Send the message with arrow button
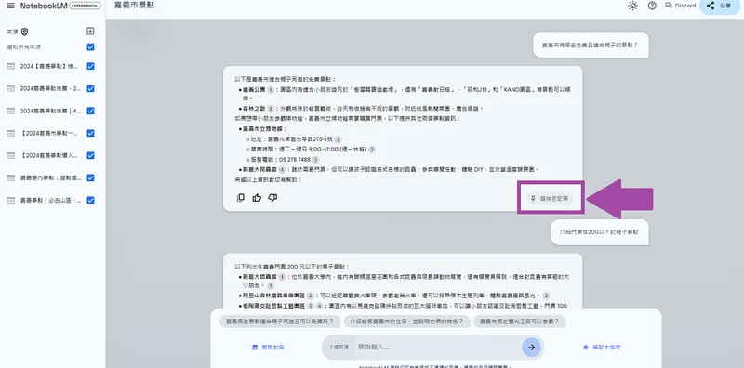This screenshot has height=368, width=744. tap(531, 348)
